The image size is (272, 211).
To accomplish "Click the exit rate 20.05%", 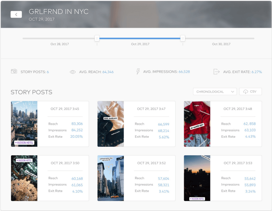I will [x=76, y=136].
